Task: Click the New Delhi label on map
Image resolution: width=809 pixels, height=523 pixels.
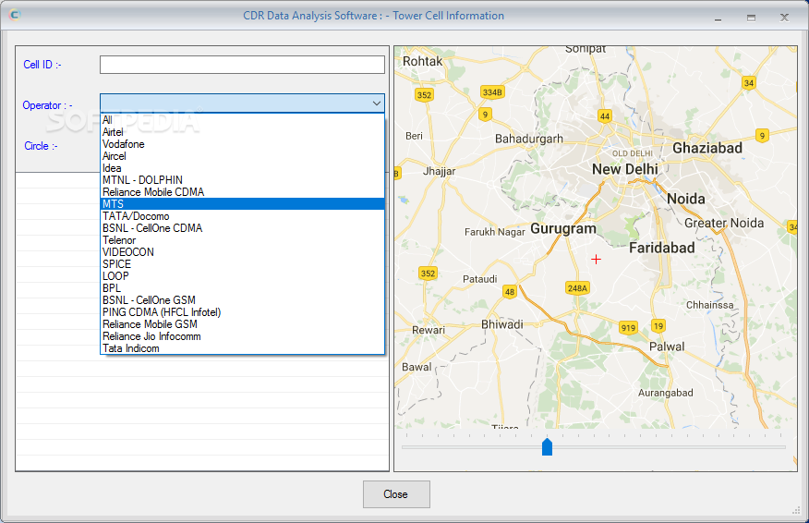Action: tap(625, 169)
